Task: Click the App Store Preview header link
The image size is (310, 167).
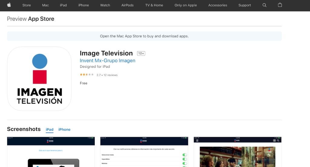Action: click(x=31, y=19)
